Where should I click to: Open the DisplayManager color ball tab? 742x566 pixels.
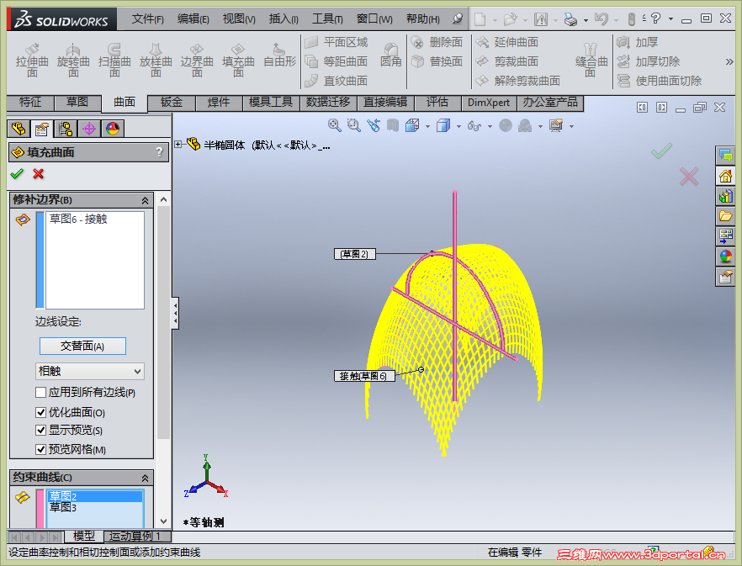tap(113, 129)
